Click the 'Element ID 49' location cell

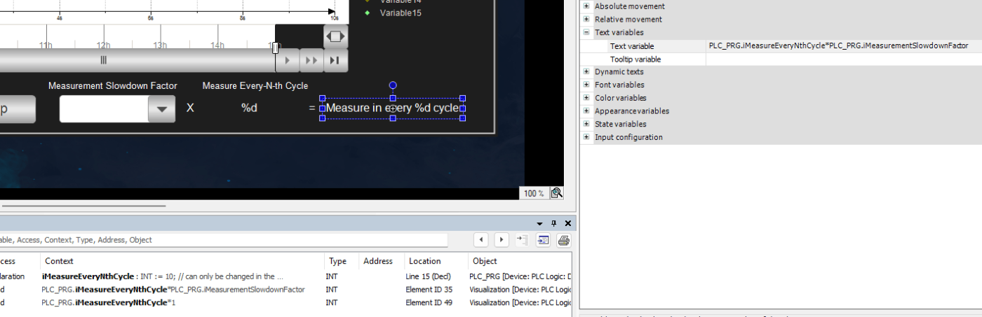click(x=429, y=303)
